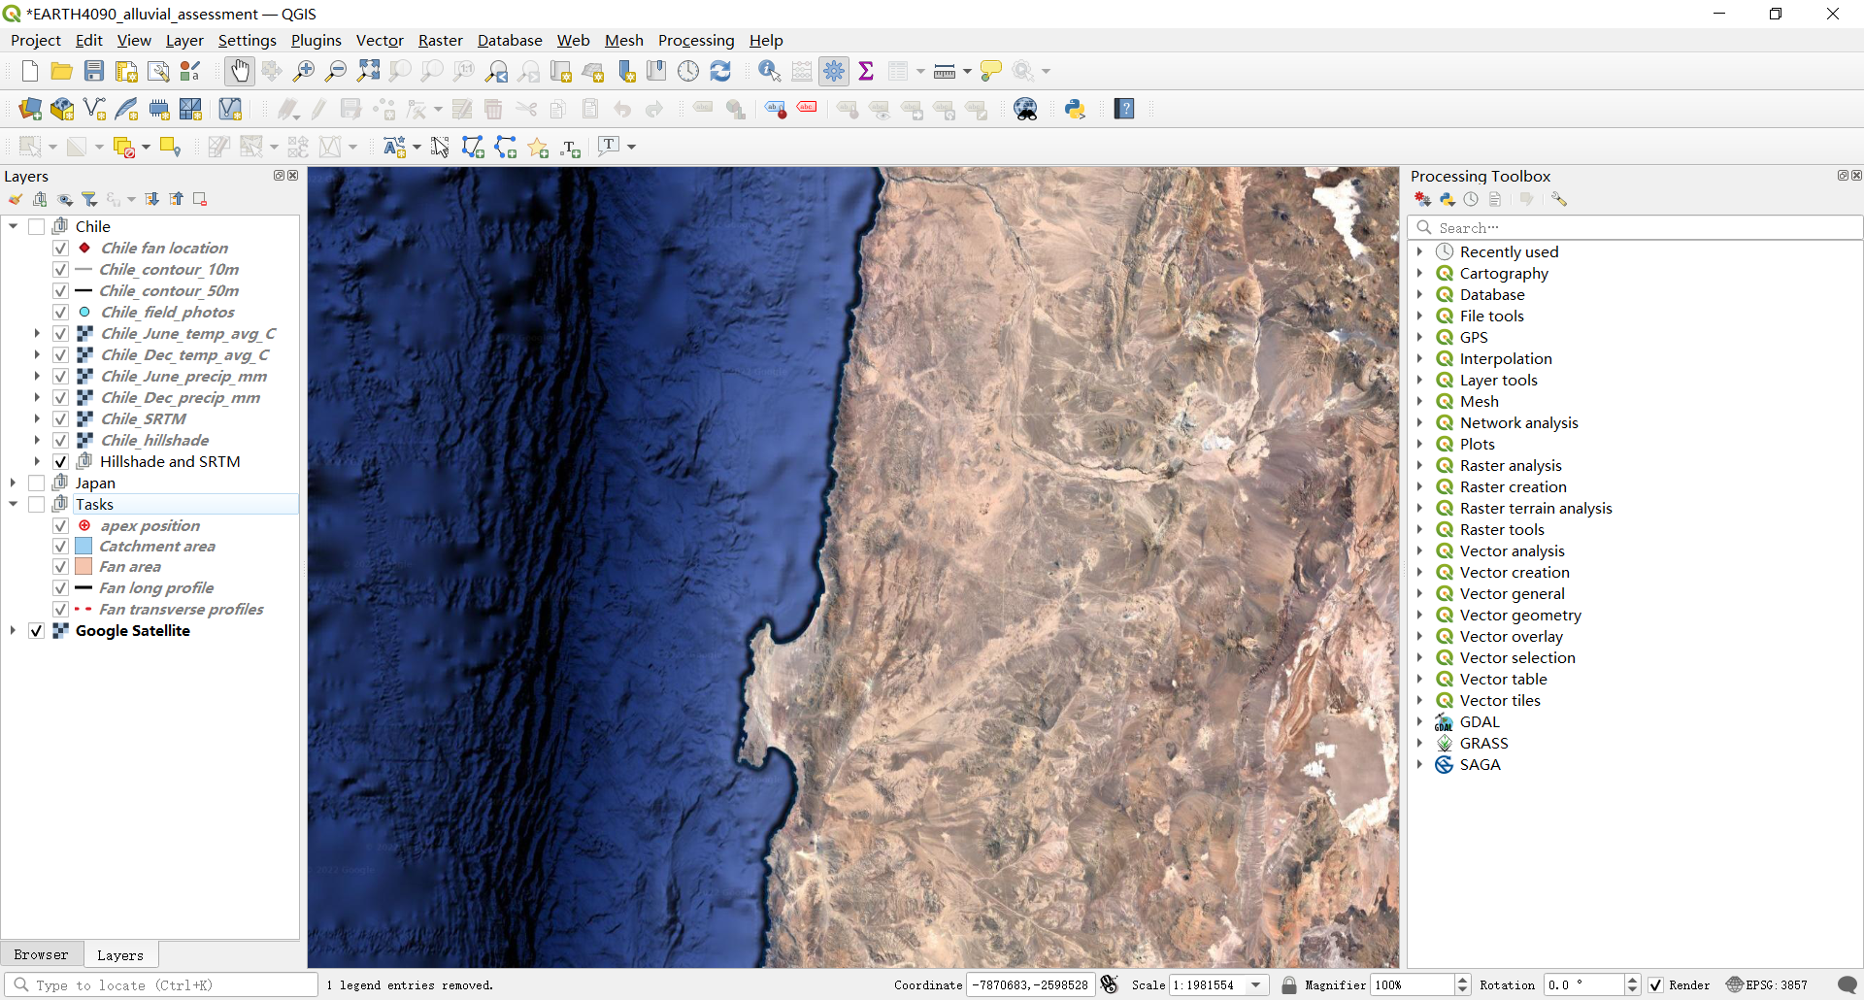Select the Pan Map hand tool
The height and width of the screenshot is (1000, 1864).
[x=239, y=71]
